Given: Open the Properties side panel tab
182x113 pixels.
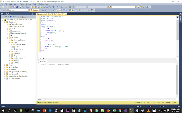Looking at the screenshot, I should pos(181,18).
